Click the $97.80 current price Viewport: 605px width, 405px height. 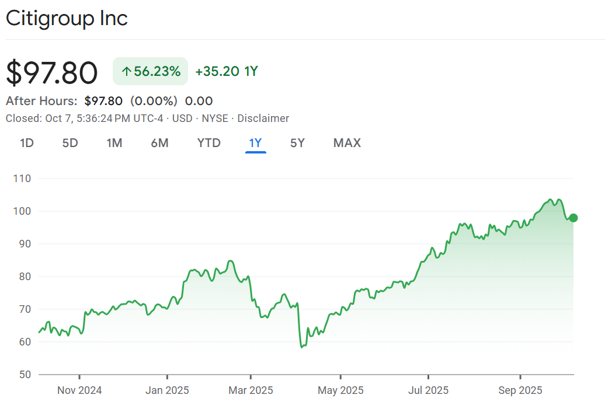pyautogui.click(x=52, y=73)
